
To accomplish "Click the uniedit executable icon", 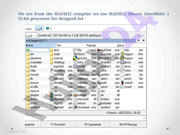I will (122, 83).
